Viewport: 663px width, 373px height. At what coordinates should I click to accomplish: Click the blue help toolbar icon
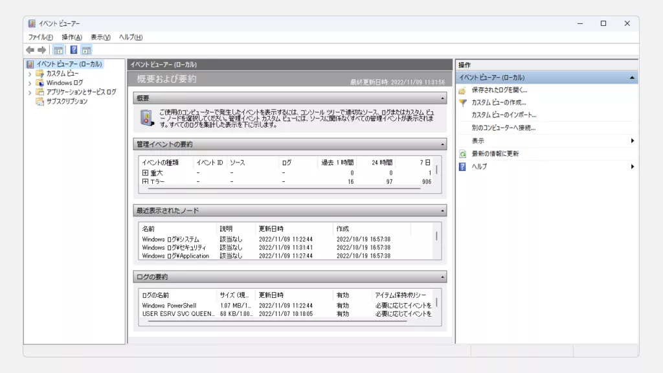point(74,50)
